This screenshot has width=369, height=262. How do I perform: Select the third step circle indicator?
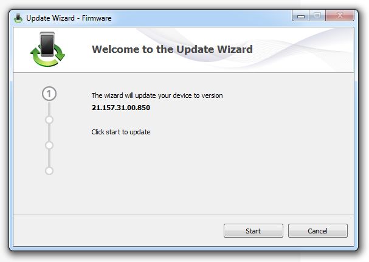[x=49, y=145]
